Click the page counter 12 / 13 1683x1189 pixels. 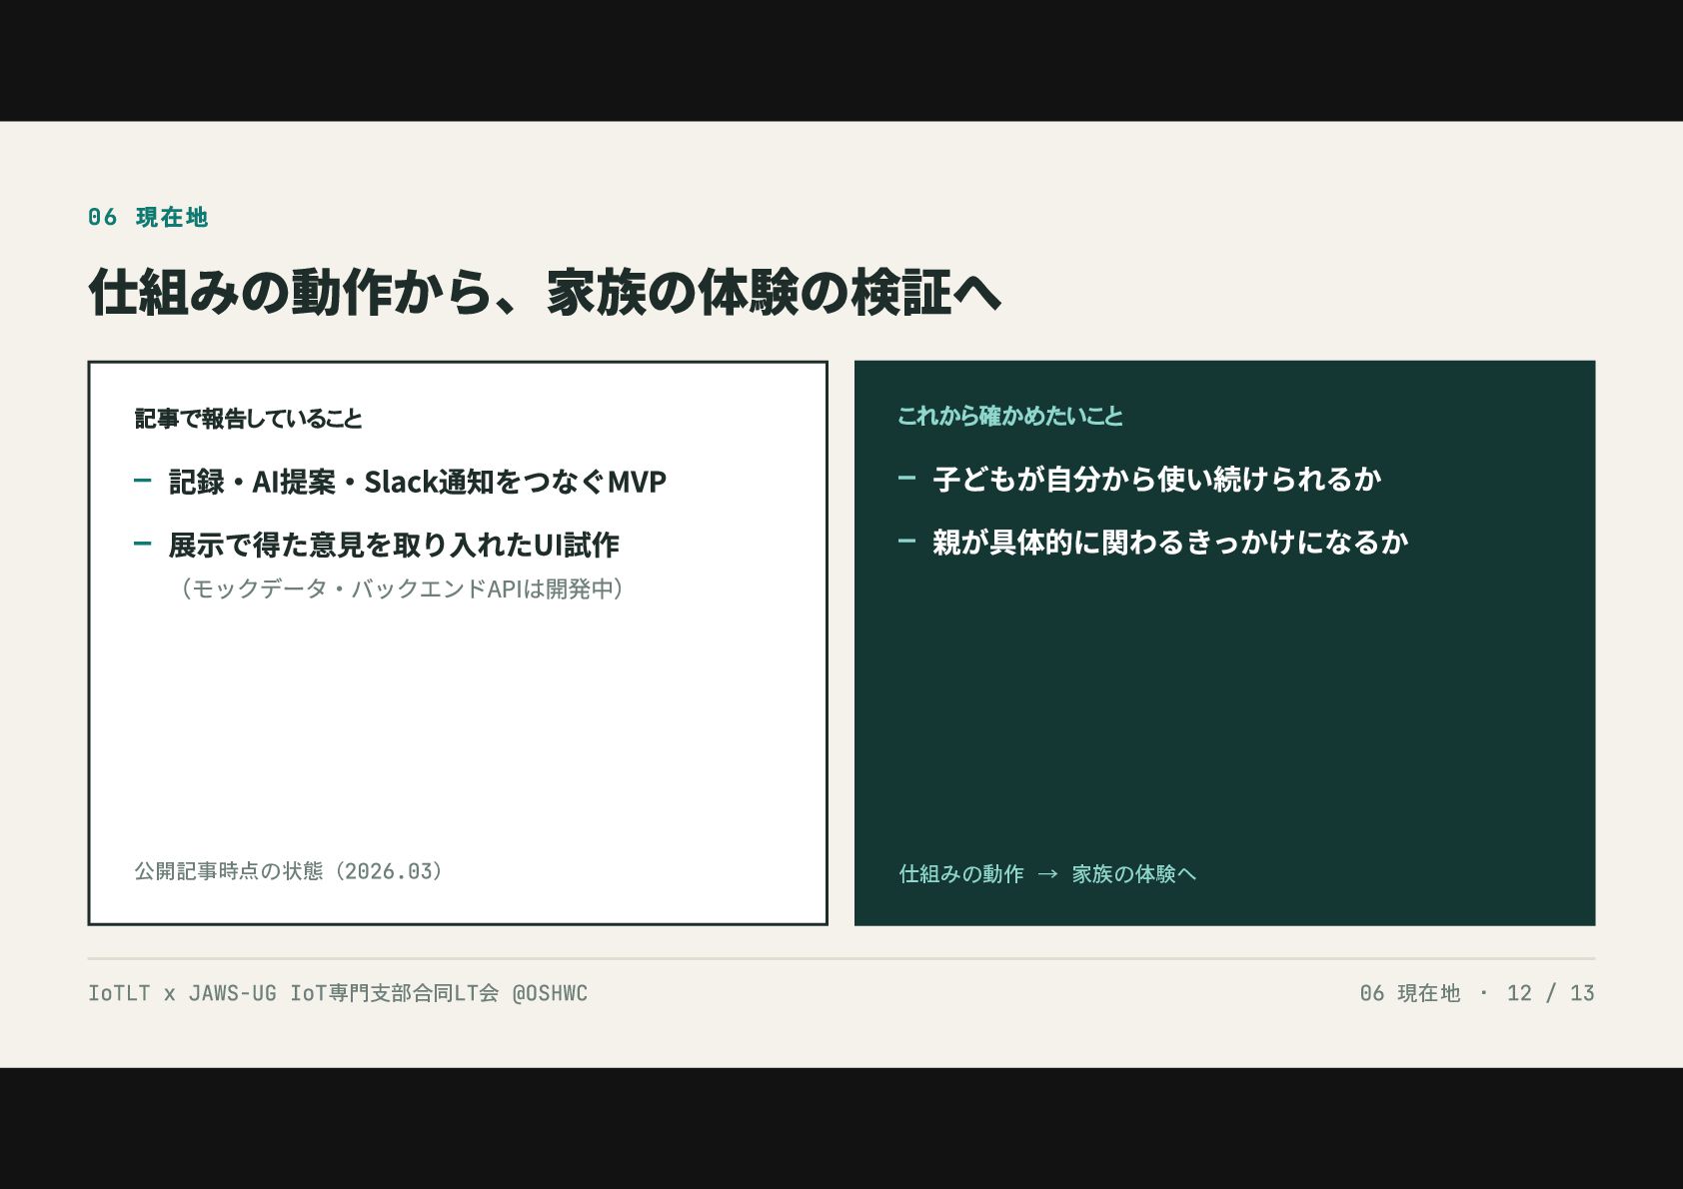[x=1551, y=993]
